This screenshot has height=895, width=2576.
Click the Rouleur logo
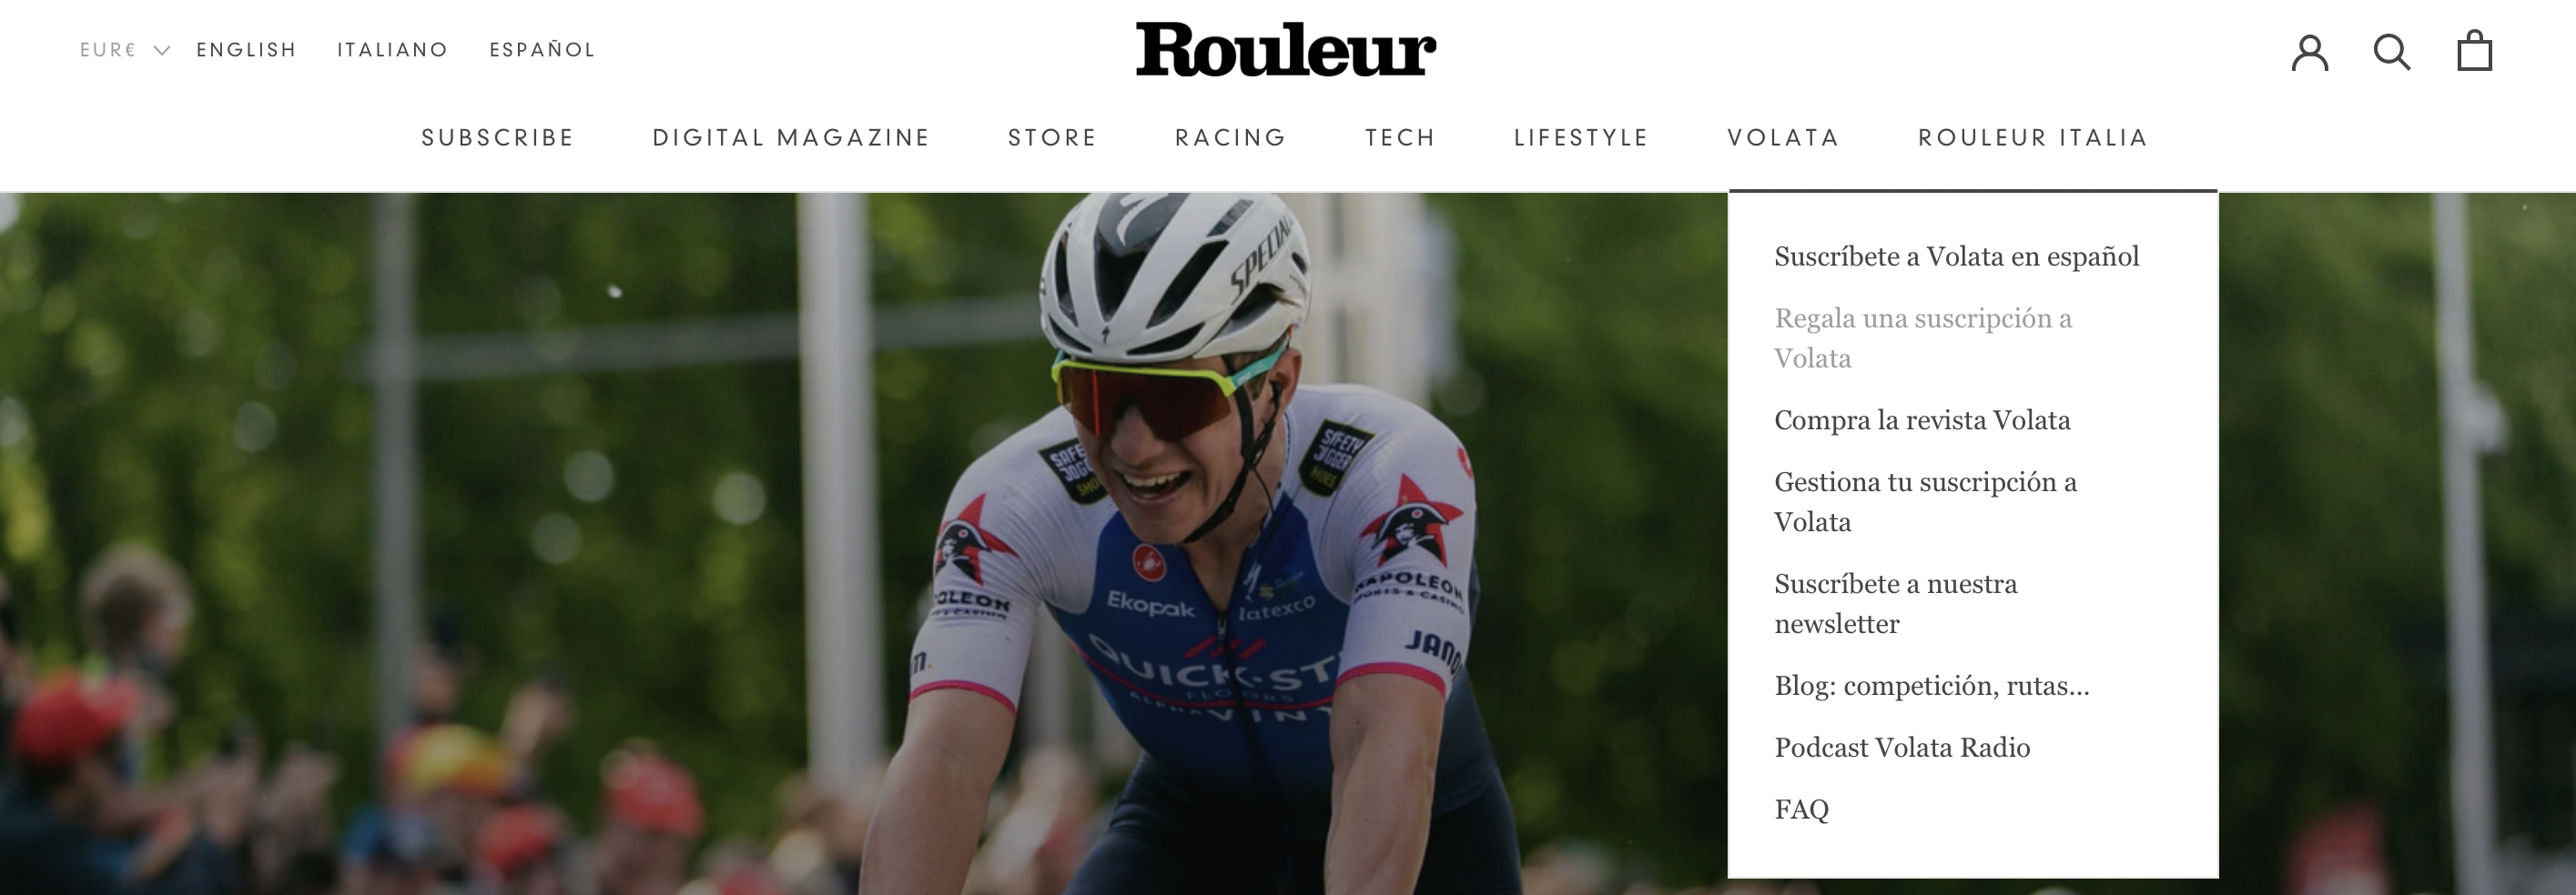point(1286,49)
